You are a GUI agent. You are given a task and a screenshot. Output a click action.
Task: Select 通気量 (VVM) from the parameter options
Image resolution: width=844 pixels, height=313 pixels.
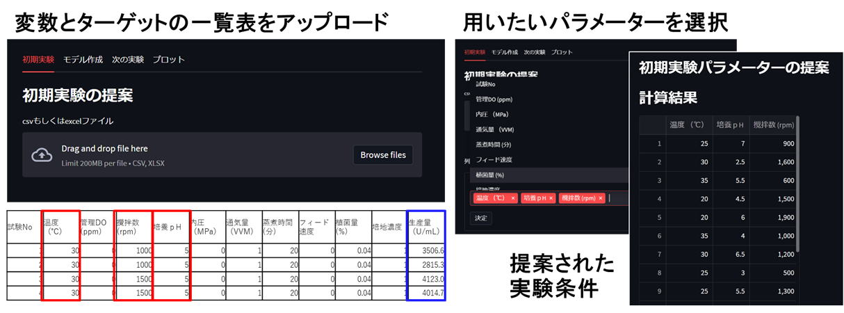[x=494, y=129]
